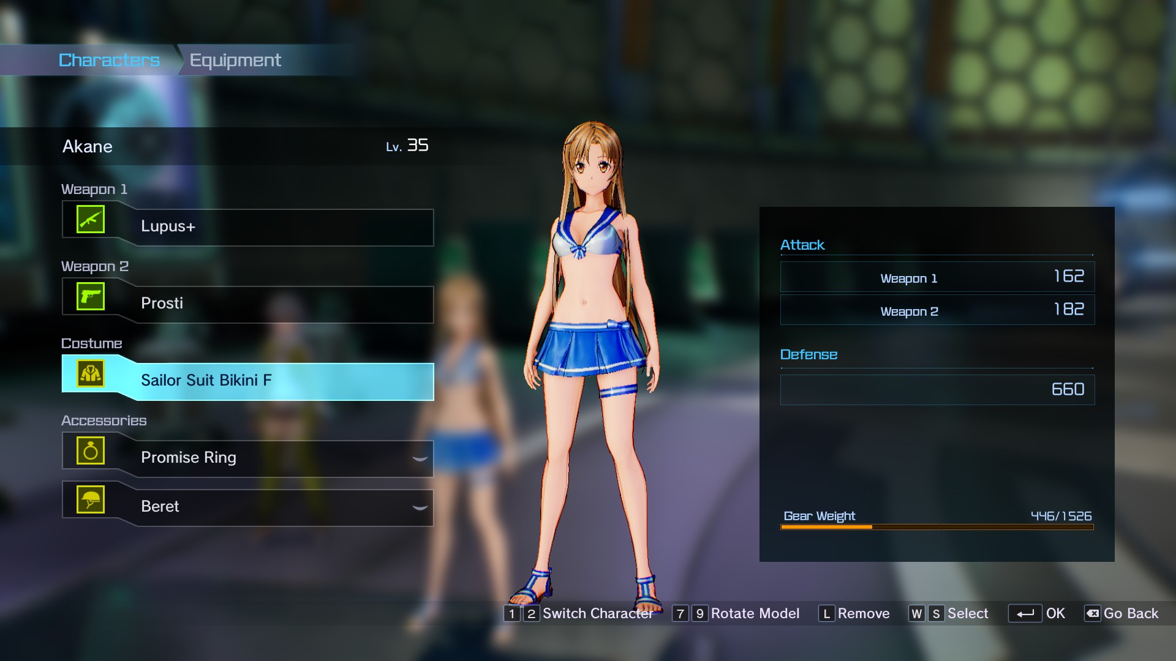Click the costume jacket icon
This screenshot has width=1176, height=661.
pyautogui.click(x=91, y=374)
